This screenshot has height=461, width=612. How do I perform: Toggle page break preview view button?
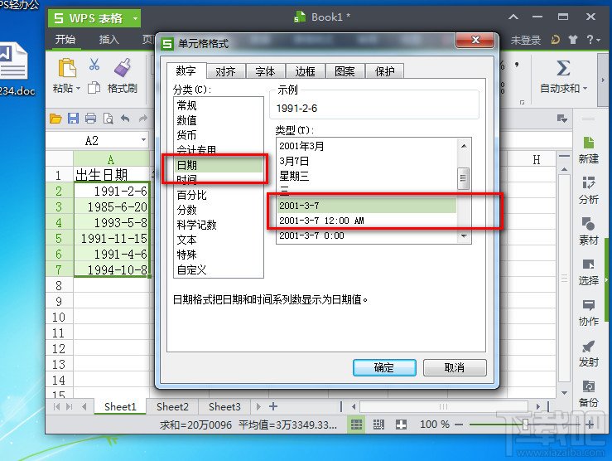click(378, 425)
